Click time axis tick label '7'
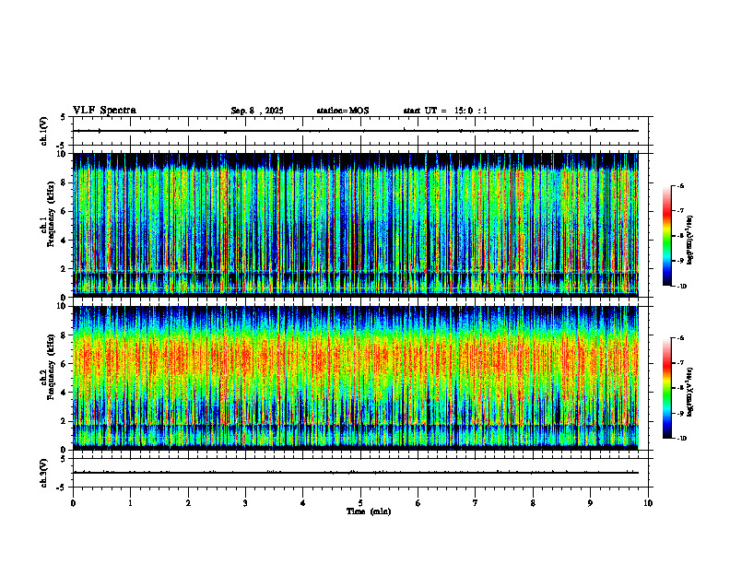 pos(476,503)
